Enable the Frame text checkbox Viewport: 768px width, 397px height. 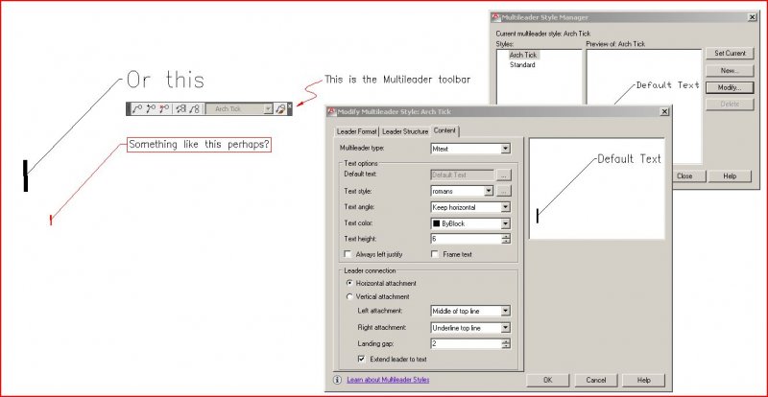tap(435, 254)
